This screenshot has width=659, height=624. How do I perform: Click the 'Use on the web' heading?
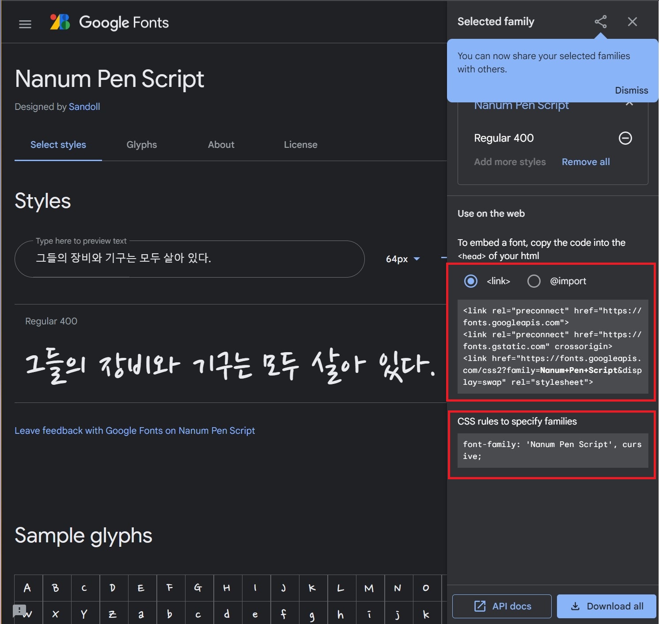click(x=491, y=214)
